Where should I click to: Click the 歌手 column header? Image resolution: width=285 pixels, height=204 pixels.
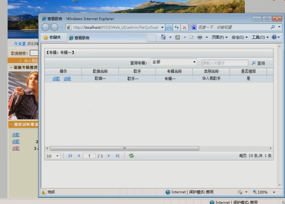[137, 71]
